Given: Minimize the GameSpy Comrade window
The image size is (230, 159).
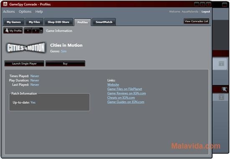Looking at the screenshot, I should (197, 4).
